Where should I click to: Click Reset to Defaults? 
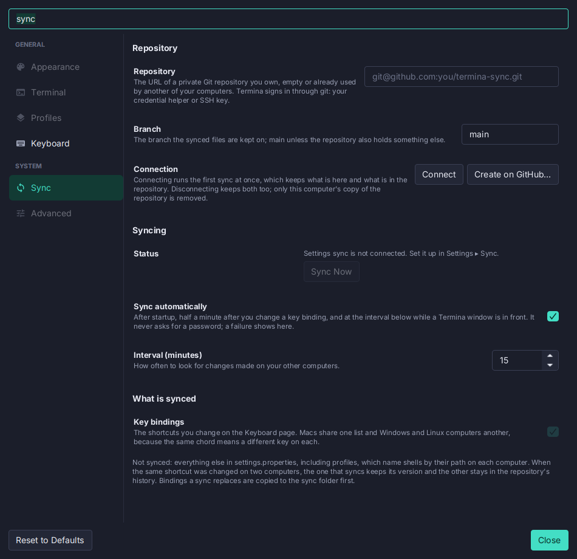(x=50, y=540)
